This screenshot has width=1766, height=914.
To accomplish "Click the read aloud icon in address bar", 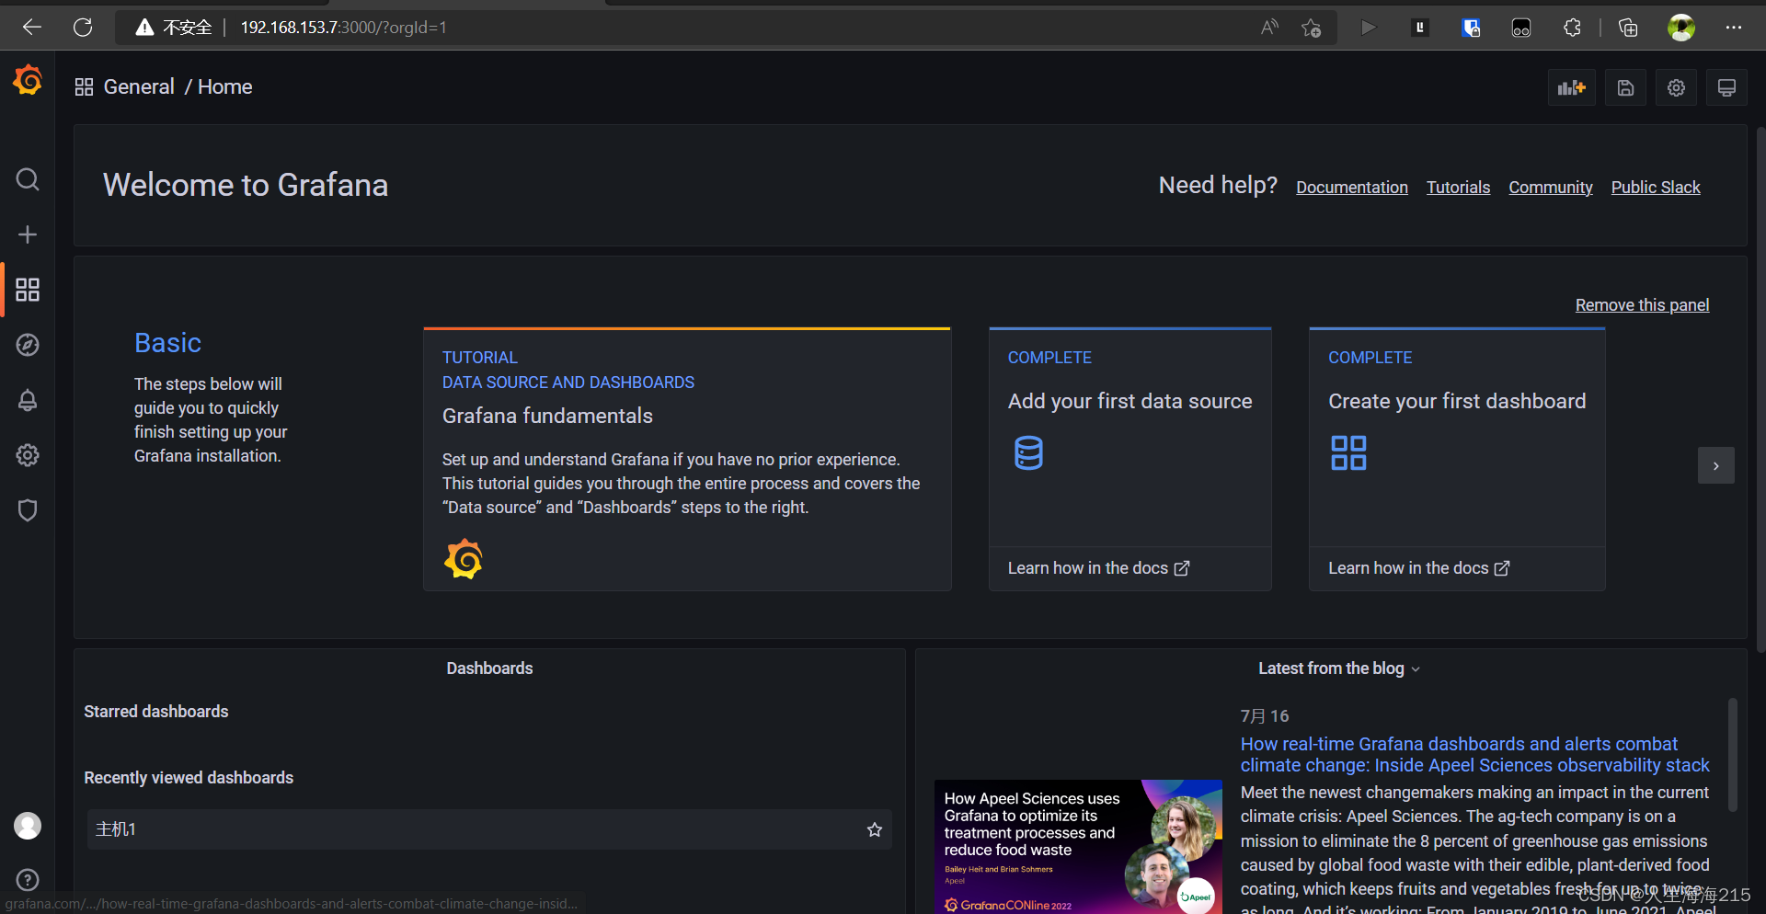I will (1269, 28).
